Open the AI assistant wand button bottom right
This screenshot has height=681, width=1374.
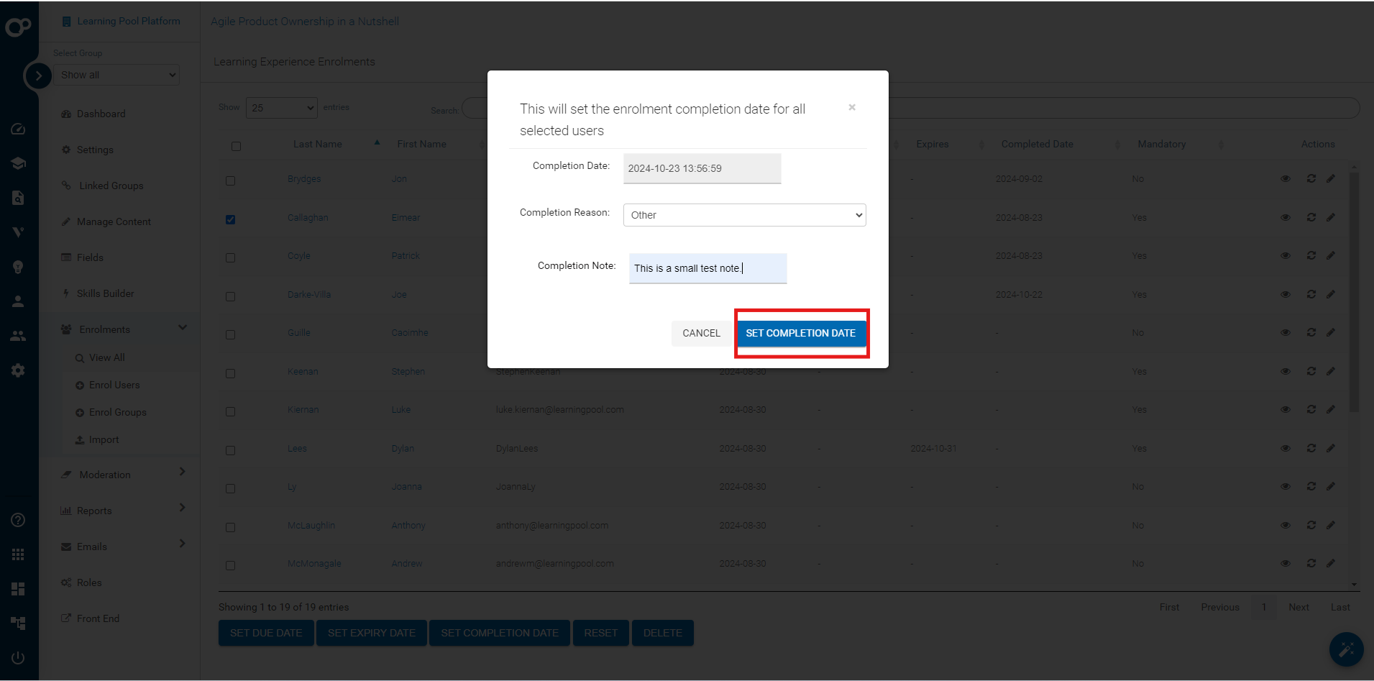(x=1347, y=649)
